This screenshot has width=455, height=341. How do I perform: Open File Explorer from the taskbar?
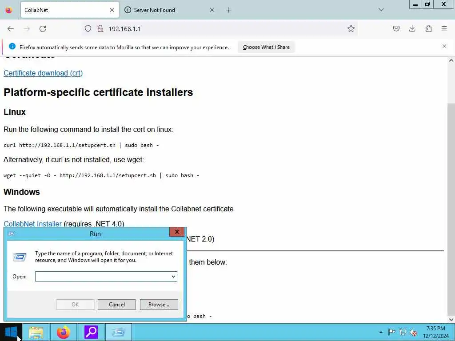tap(36, 332)
